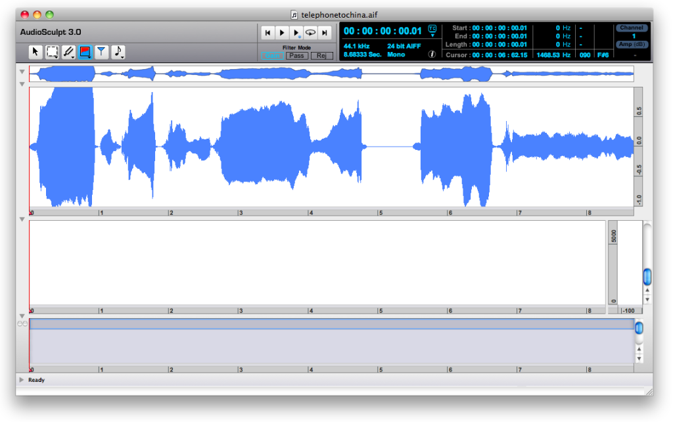The image size is (673, 422).
Task: Select the pencil drawing tool
Action: [x=68, y=51]
